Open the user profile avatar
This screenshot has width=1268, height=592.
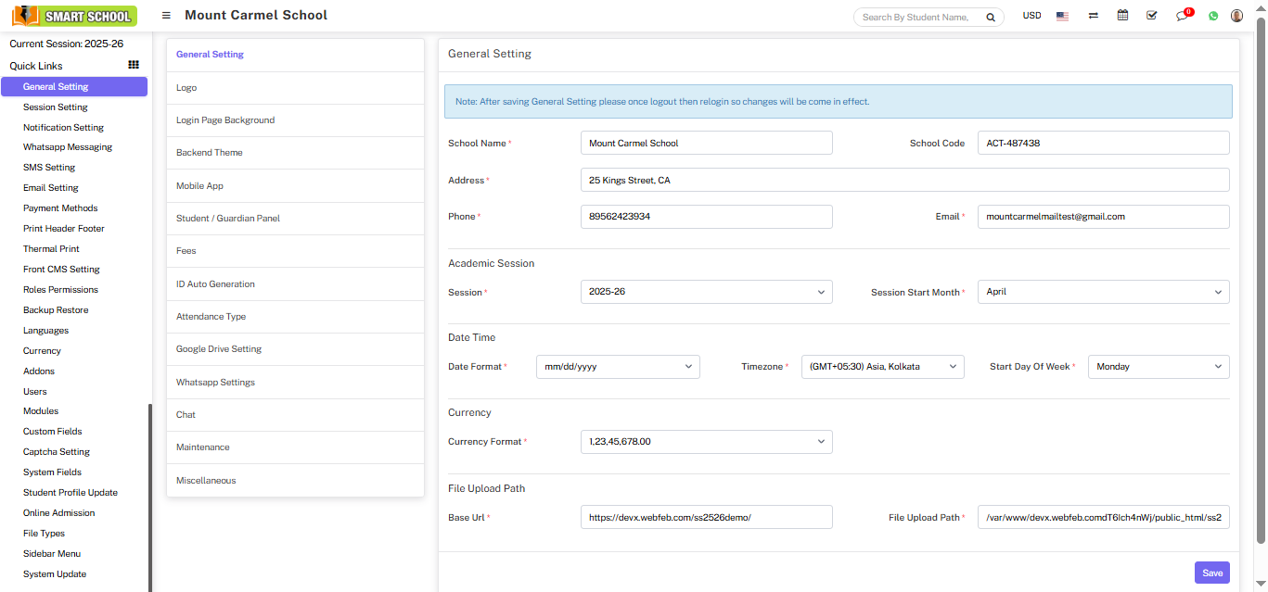click(x=1236, y=16)
